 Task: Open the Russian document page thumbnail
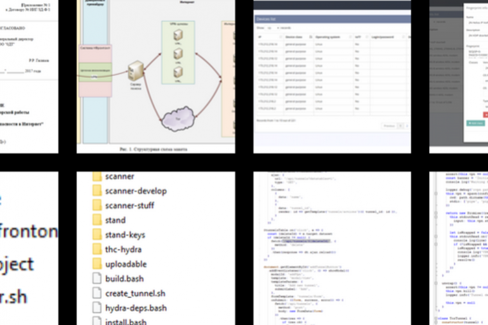(x=29, y=76)
